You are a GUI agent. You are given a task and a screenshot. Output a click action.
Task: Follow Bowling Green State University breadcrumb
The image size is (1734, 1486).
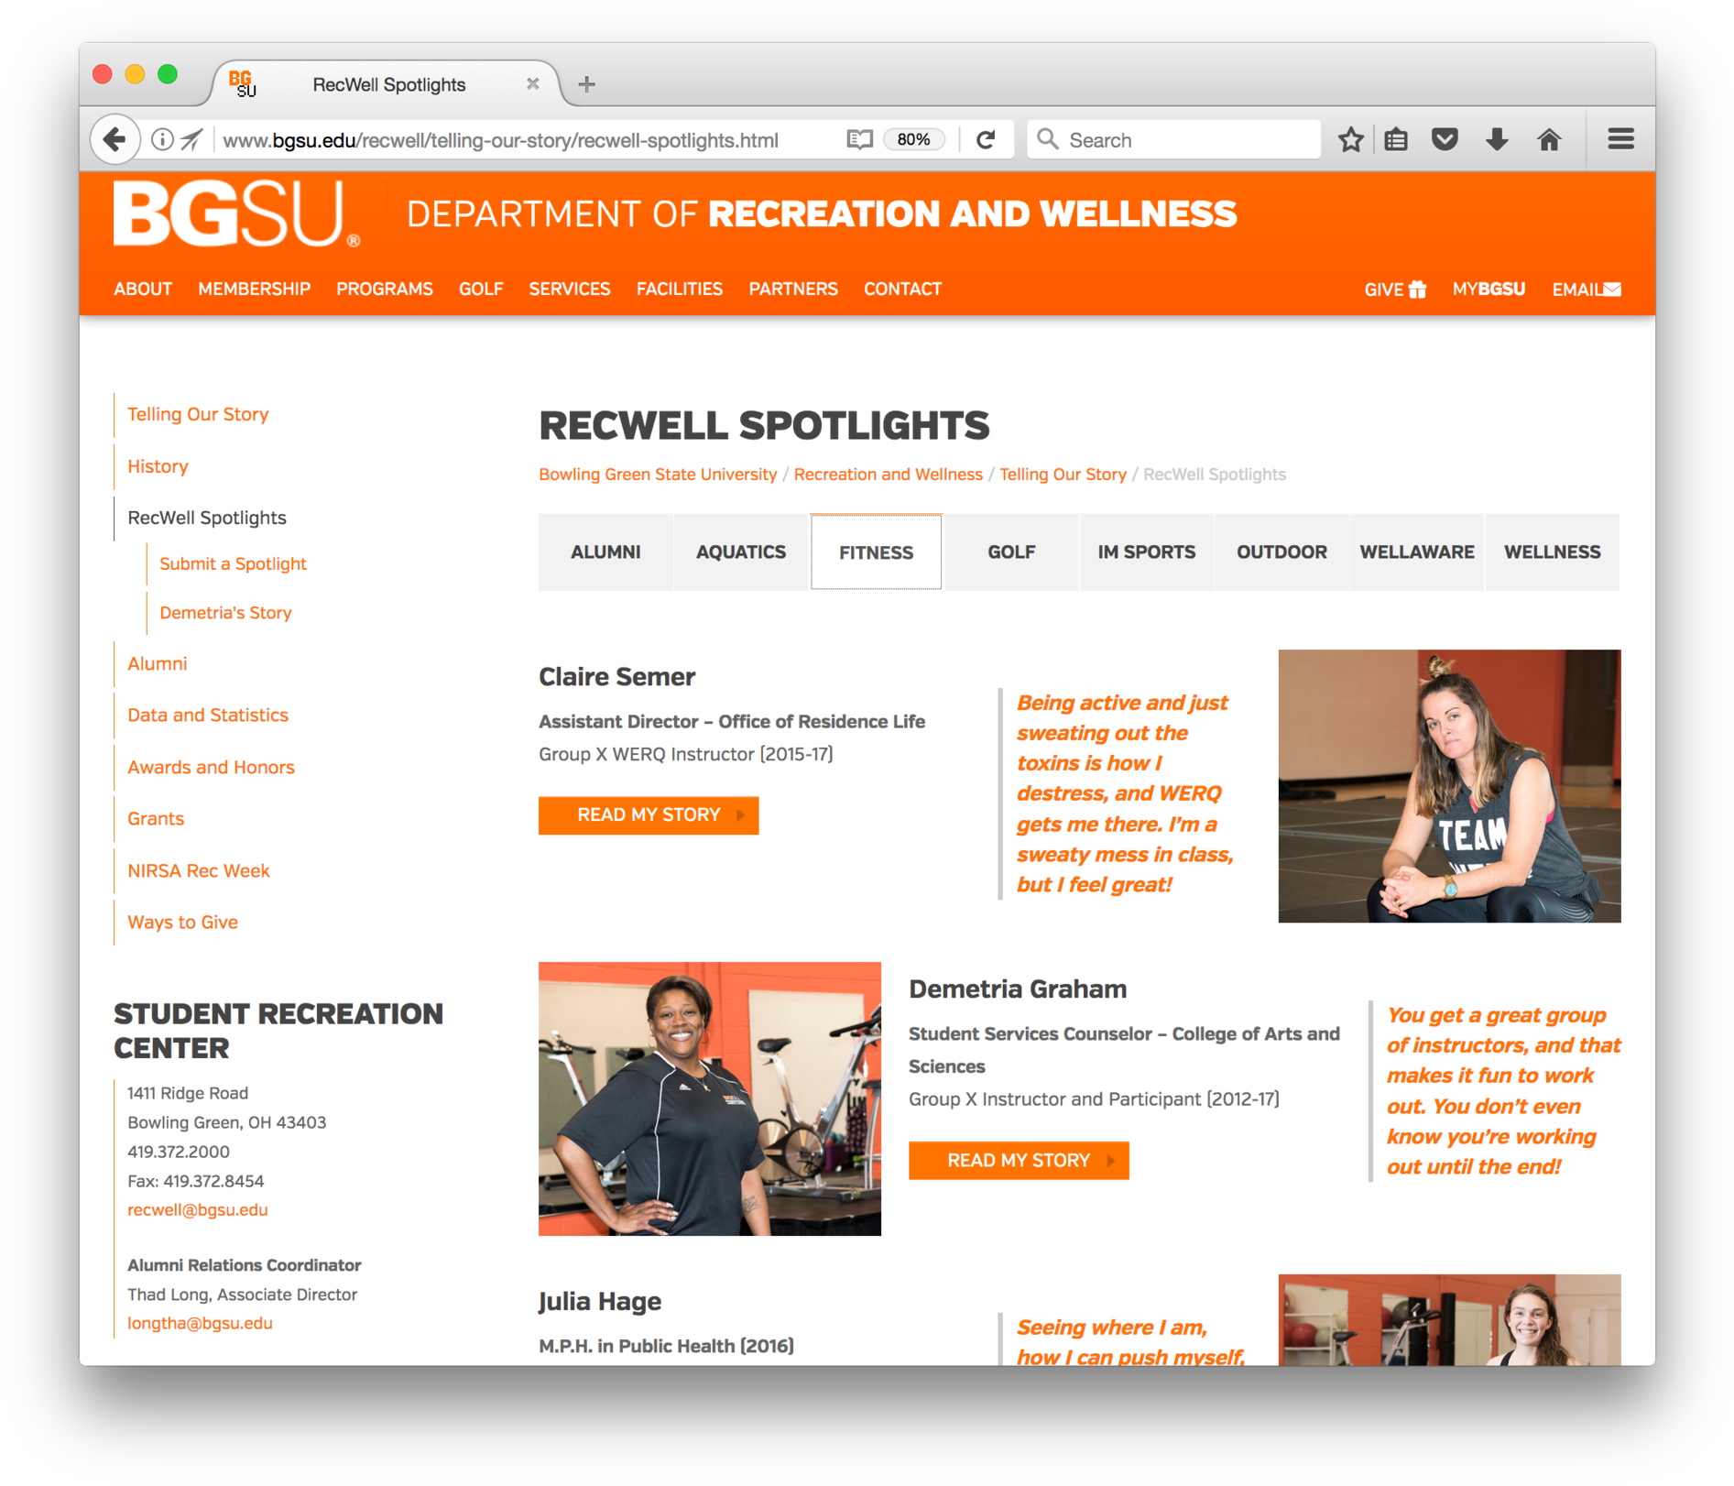(658, 475)
